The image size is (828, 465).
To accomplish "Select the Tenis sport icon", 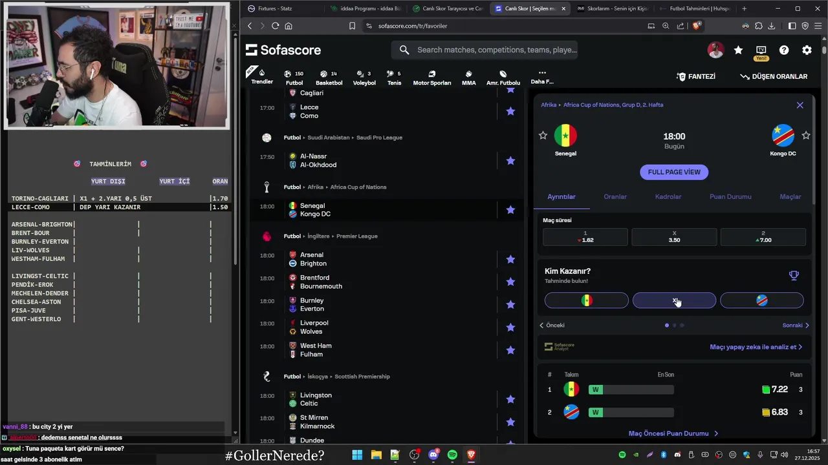I will pyautogui.click(x=394, y=77).
